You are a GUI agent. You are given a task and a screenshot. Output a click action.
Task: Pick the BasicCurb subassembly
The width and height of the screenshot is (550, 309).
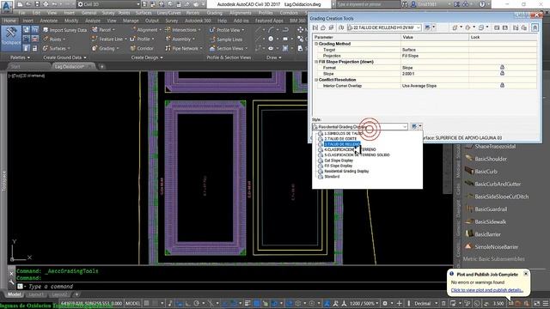(481, 172)
